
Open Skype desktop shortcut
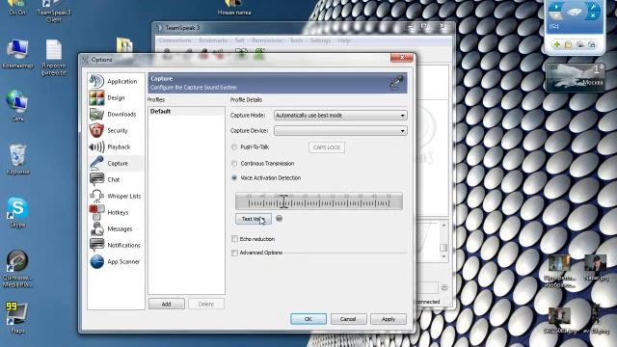17,212
